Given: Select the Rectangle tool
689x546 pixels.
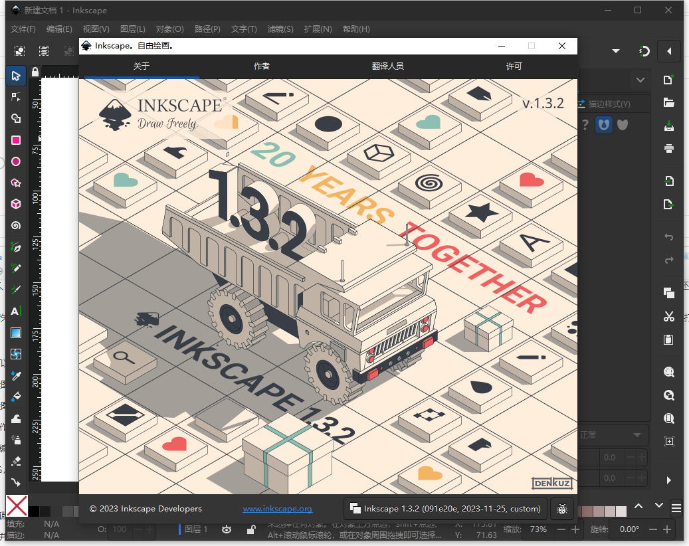Looking at the screenshot, I should (16, 140).
